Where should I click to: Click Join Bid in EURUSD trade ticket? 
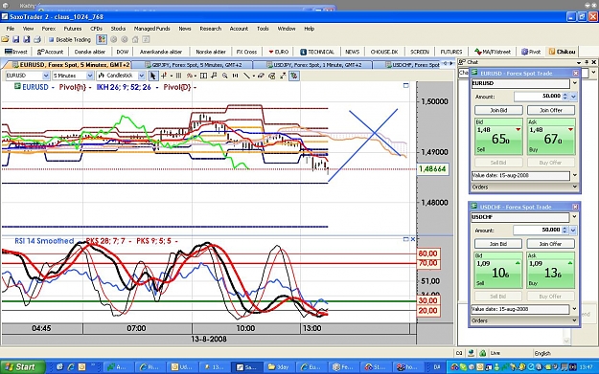click(498, 110)
